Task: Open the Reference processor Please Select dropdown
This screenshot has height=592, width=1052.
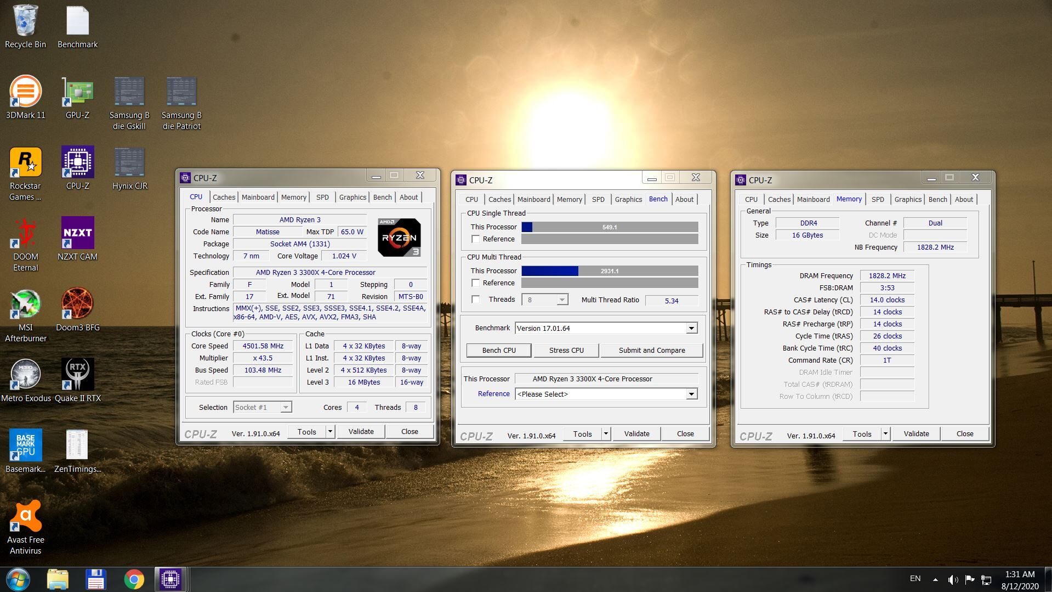Action: tap(691, 394)
